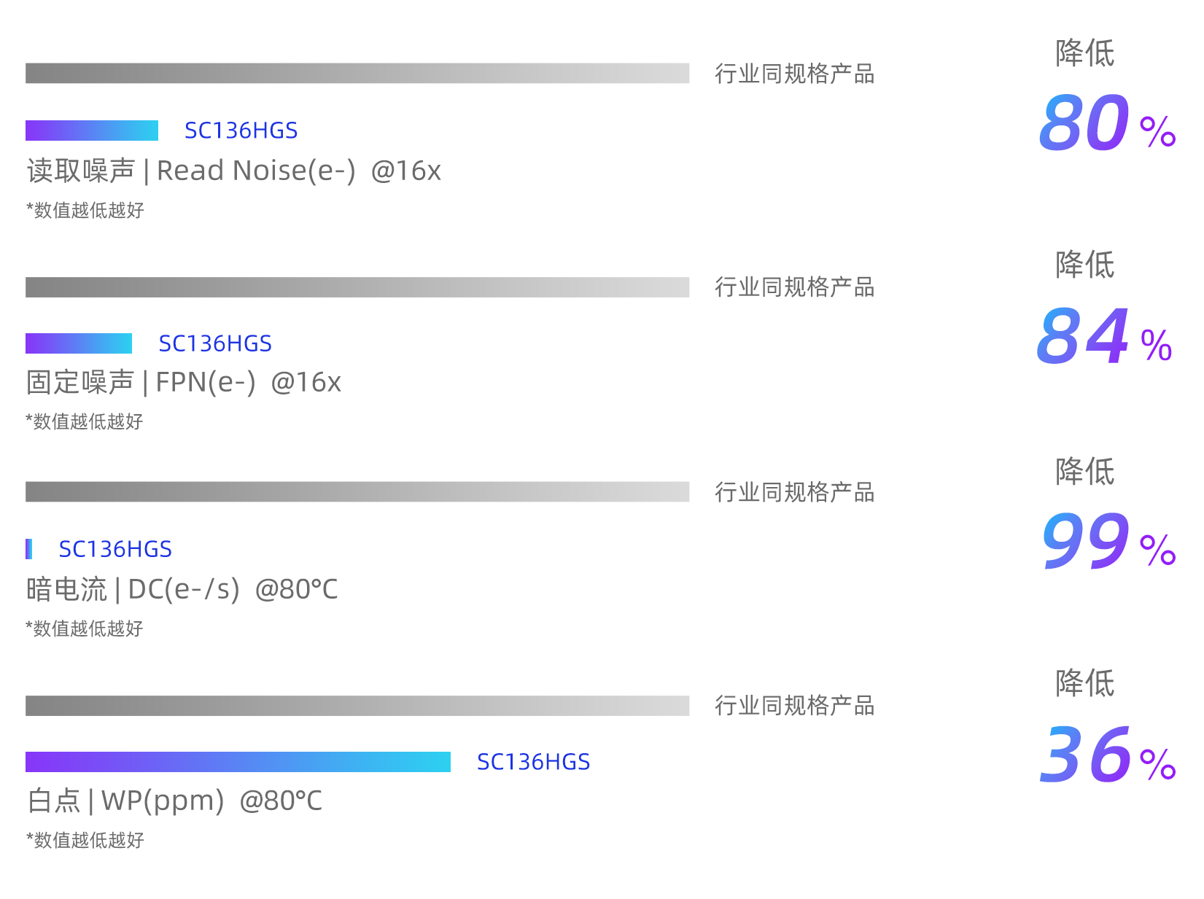Click the 80% reduction figure
Viewport: 1204px width, 899px height.
coord(1106,124)
